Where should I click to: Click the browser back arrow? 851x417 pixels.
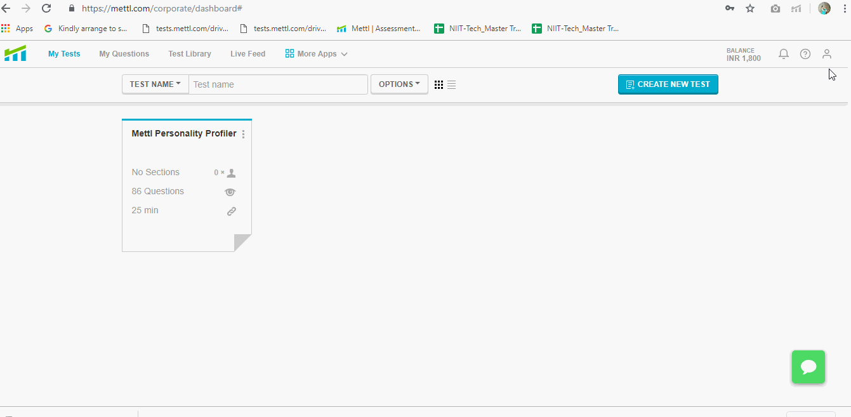point(6,8)
